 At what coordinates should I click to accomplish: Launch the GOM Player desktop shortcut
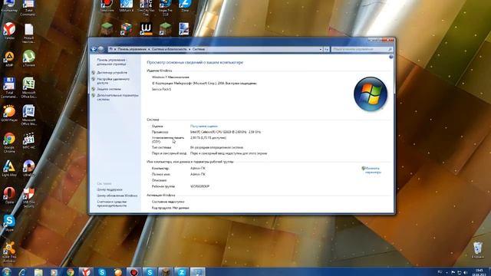click(x=9, y=113)
